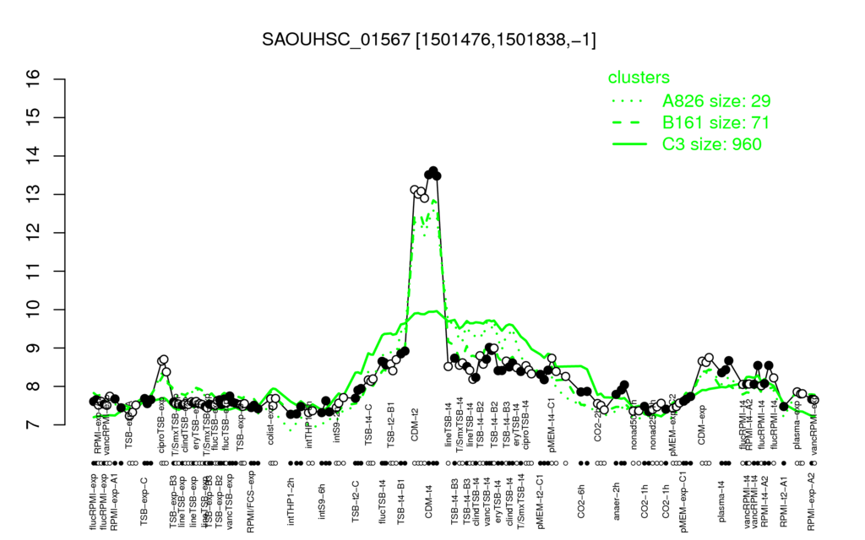Viewport: 865px width, 540px height.
Task: Click y-axis tick label 11
Action: [x=34, y=271]
